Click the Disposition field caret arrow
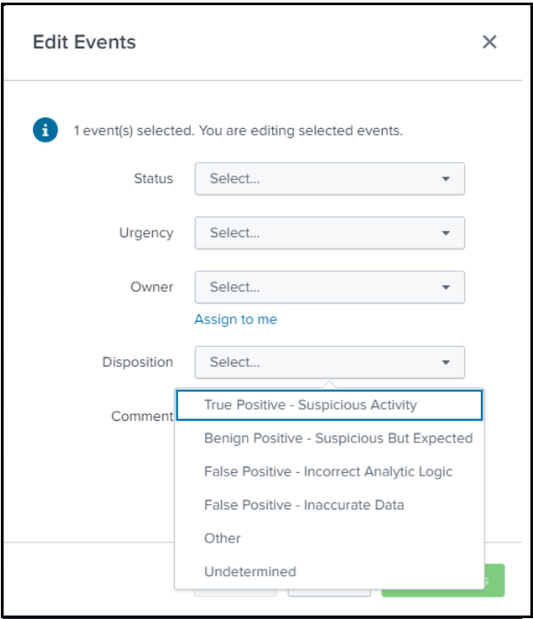 pyautogui.click(x=446, y=363)
